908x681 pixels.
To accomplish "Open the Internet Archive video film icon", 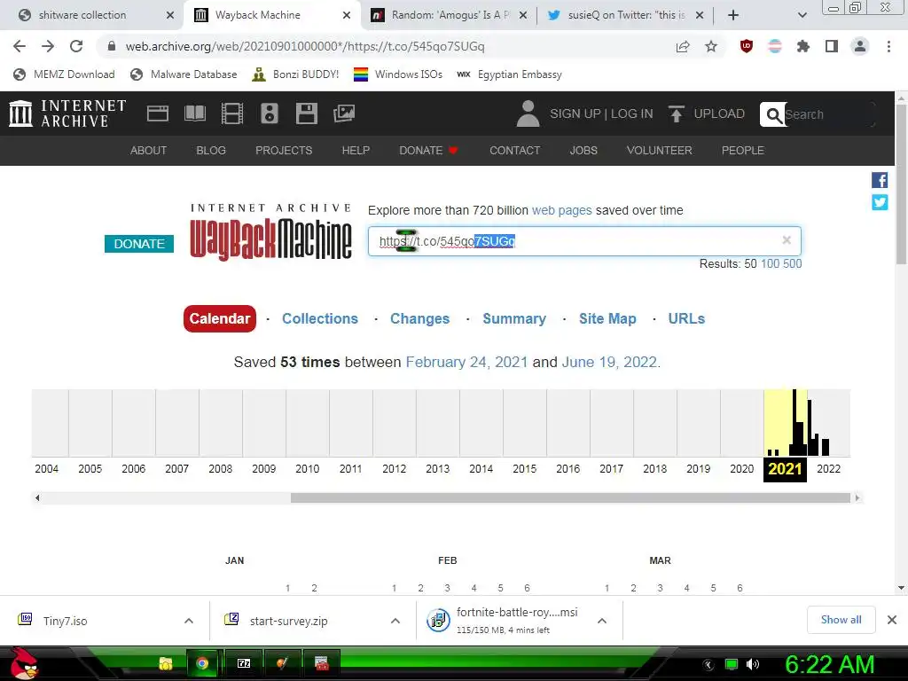I will pyautogui.click(x=232, y=113).
